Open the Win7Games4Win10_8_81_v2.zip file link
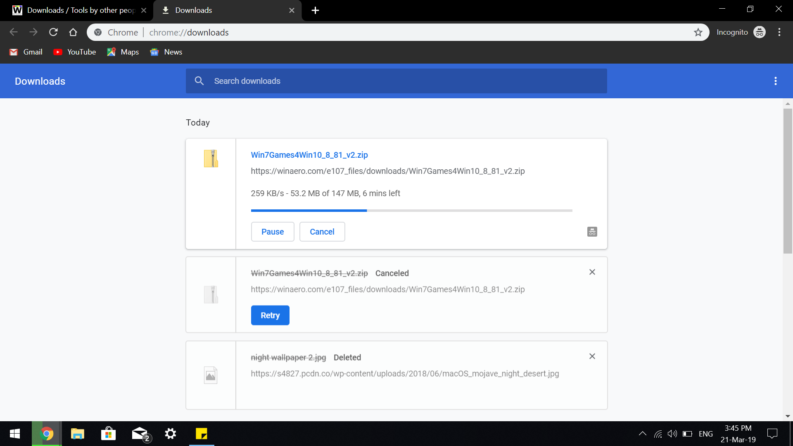The height and width of the screenshot is (446, 793). 309,155
